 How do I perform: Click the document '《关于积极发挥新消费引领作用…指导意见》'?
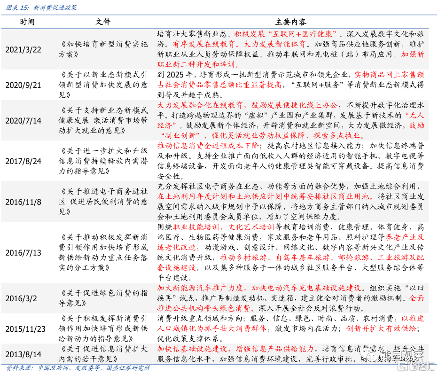tap(103, 328)
